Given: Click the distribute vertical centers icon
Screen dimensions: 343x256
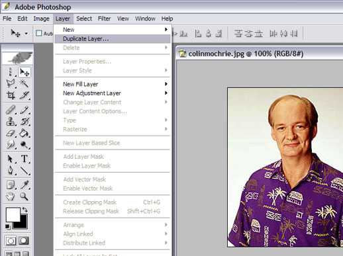Looking at the screenshot, I should point(248,34).
